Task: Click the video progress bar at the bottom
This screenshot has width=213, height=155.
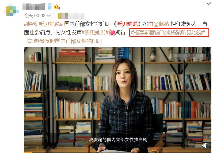Action: (118, 152)
